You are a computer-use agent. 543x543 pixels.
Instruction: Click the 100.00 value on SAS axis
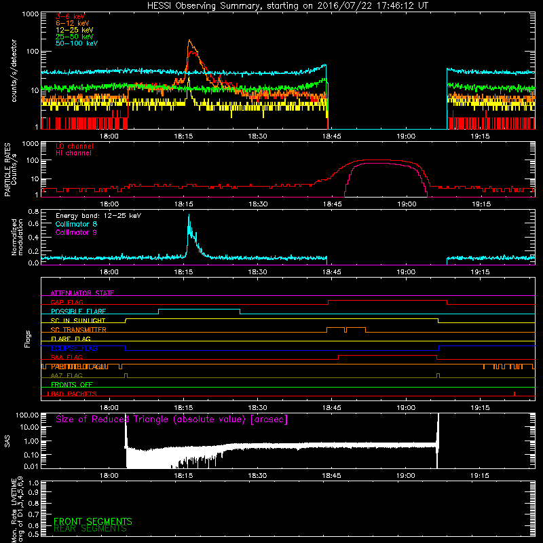[27, 415]
